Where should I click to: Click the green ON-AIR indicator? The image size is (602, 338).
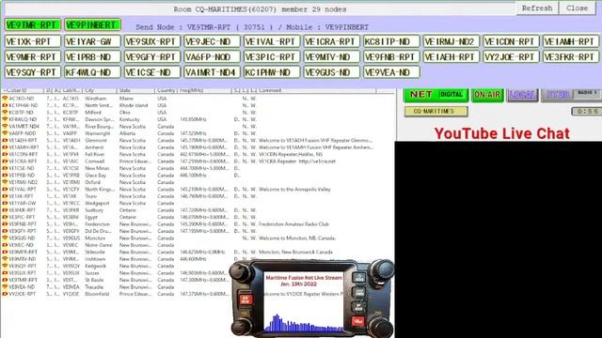(487, 95)
